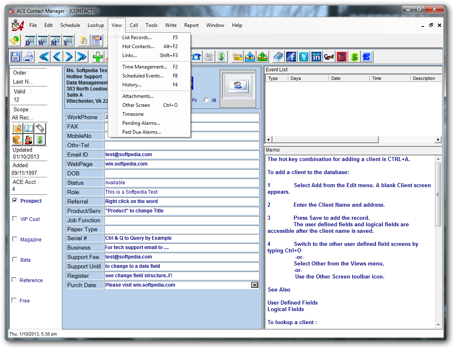The image size is (455, 349).
Task: Check the VIP Cust checkbox
Action: 15,219
